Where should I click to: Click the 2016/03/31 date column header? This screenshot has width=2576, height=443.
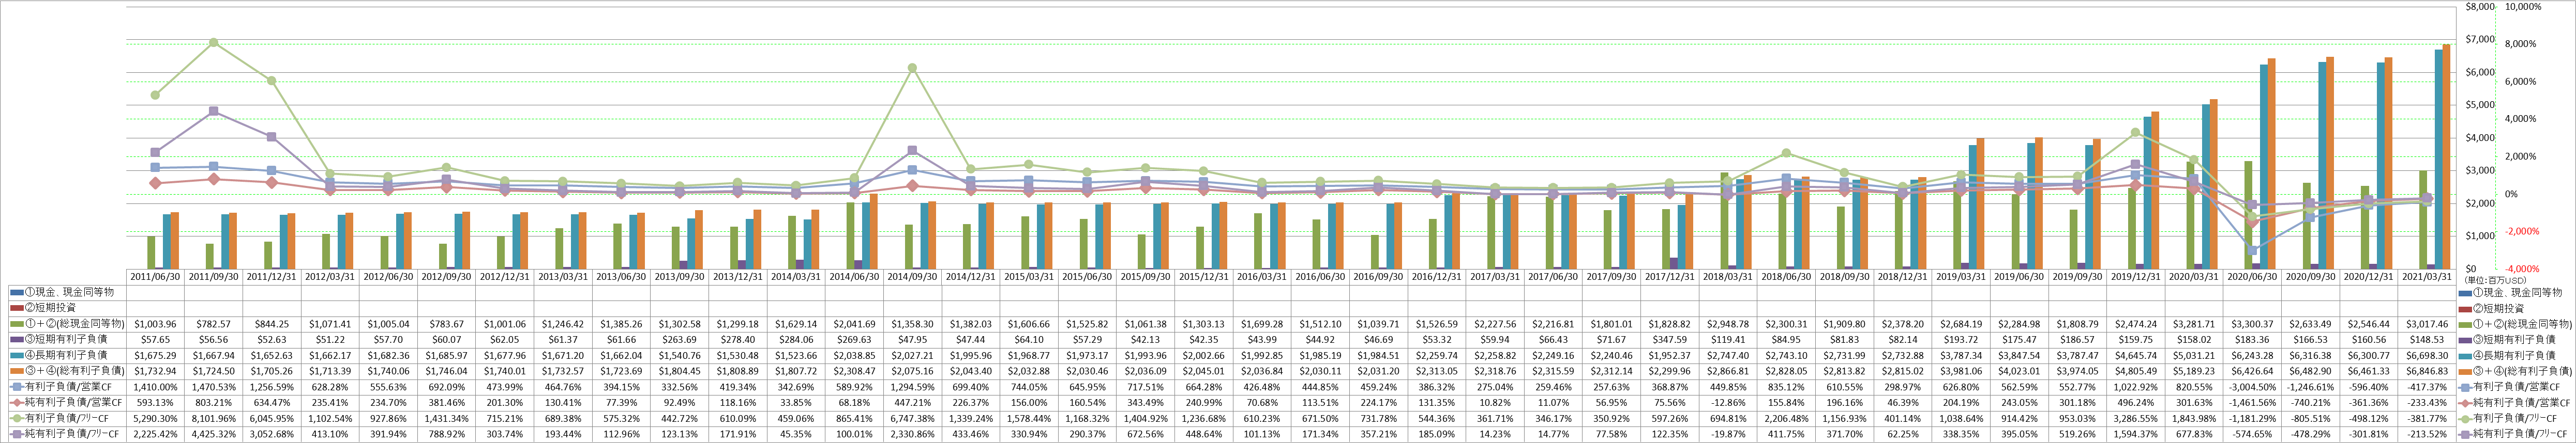click(1263, 276)
